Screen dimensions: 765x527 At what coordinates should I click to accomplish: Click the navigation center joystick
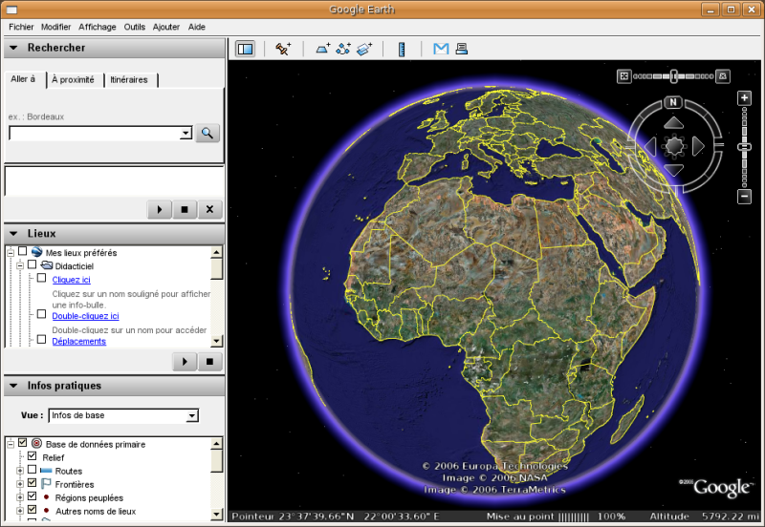click(674, 146)
